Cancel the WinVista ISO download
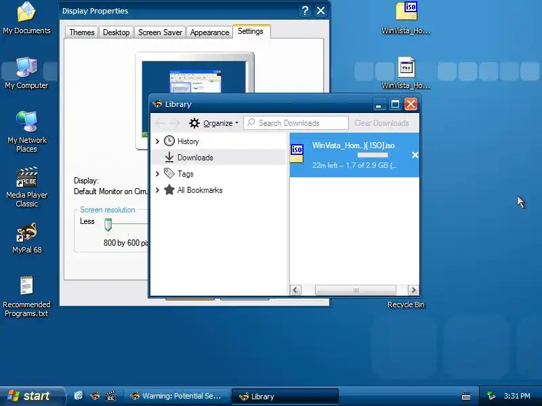The height and width of the screenshot is (406, 542). click(415, 155)
